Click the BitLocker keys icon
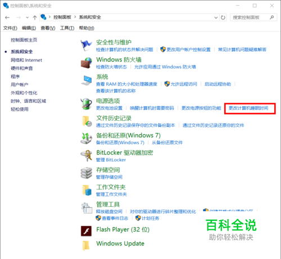 (x=87, y=156)
